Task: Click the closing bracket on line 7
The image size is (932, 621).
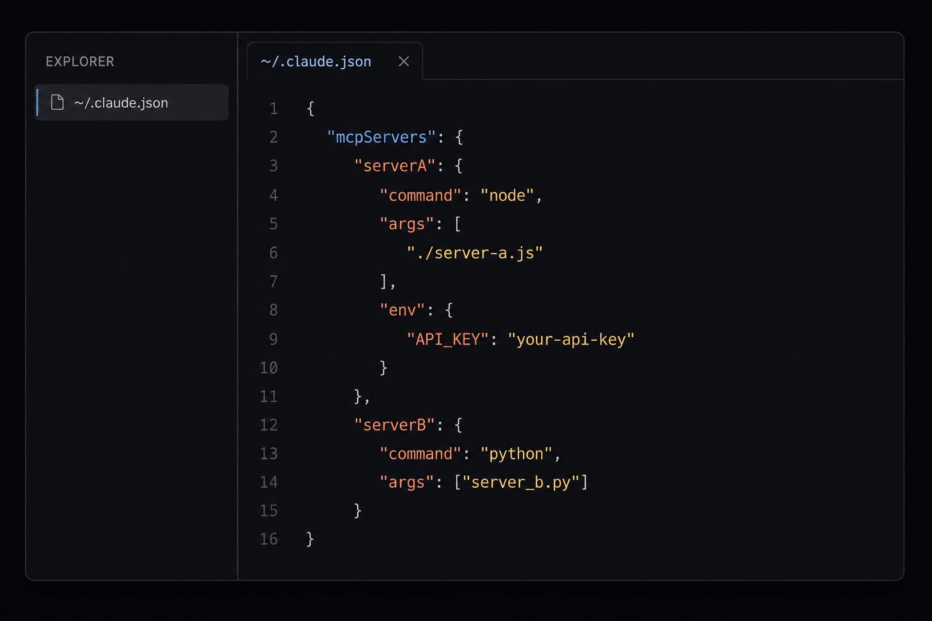Action: (x=383, y=281)
